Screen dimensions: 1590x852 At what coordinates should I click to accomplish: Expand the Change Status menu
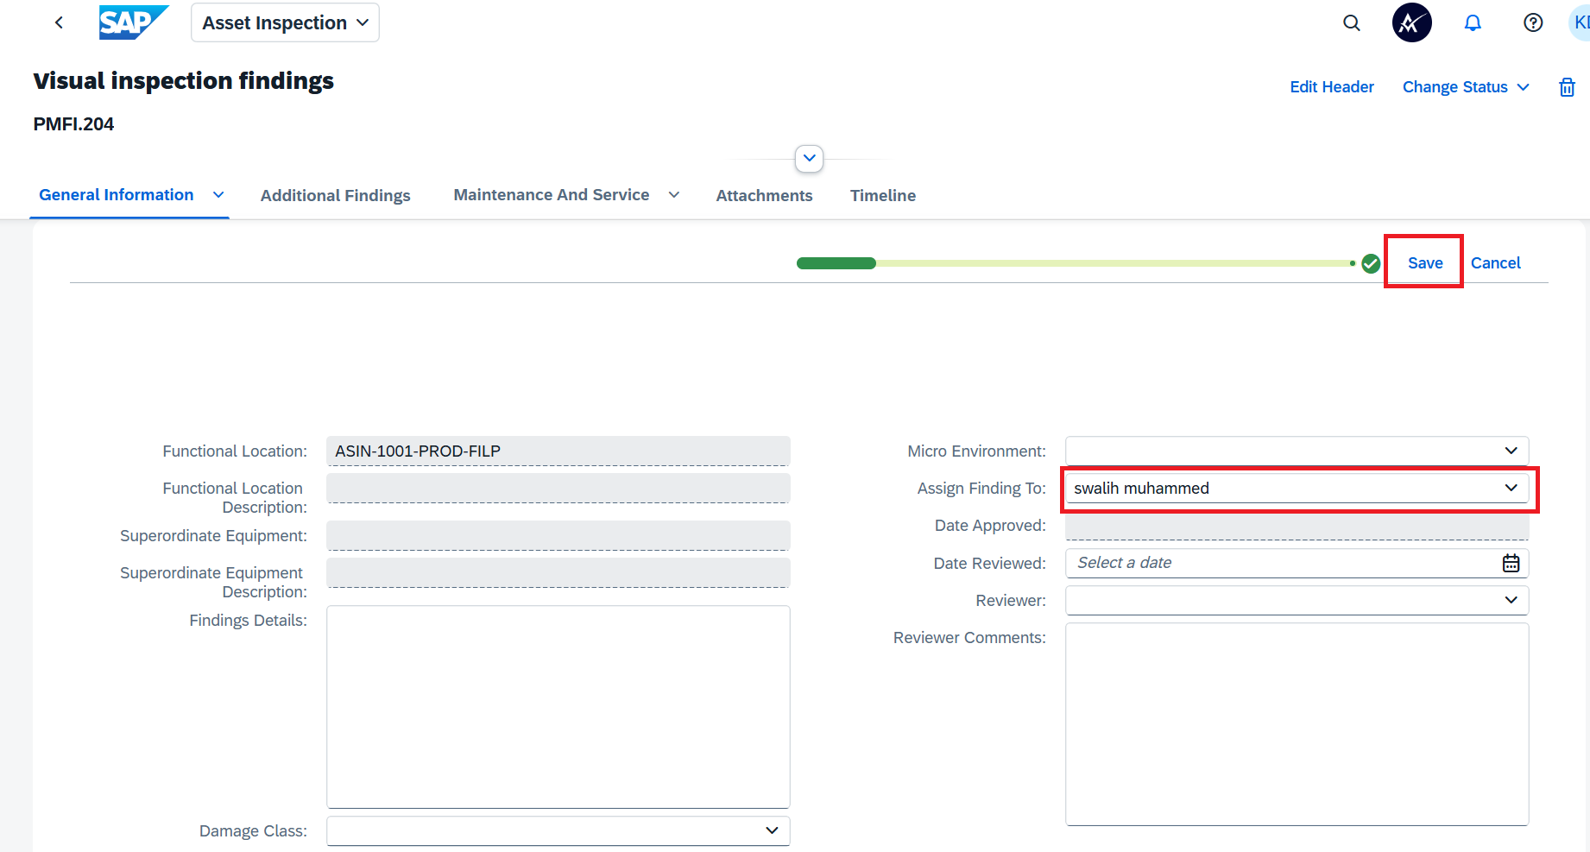(x=1466, y=87)
